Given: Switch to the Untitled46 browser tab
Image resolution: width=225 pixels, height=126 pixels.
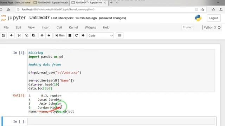Looking at the screenshot, I should click(x=51, y=2).
